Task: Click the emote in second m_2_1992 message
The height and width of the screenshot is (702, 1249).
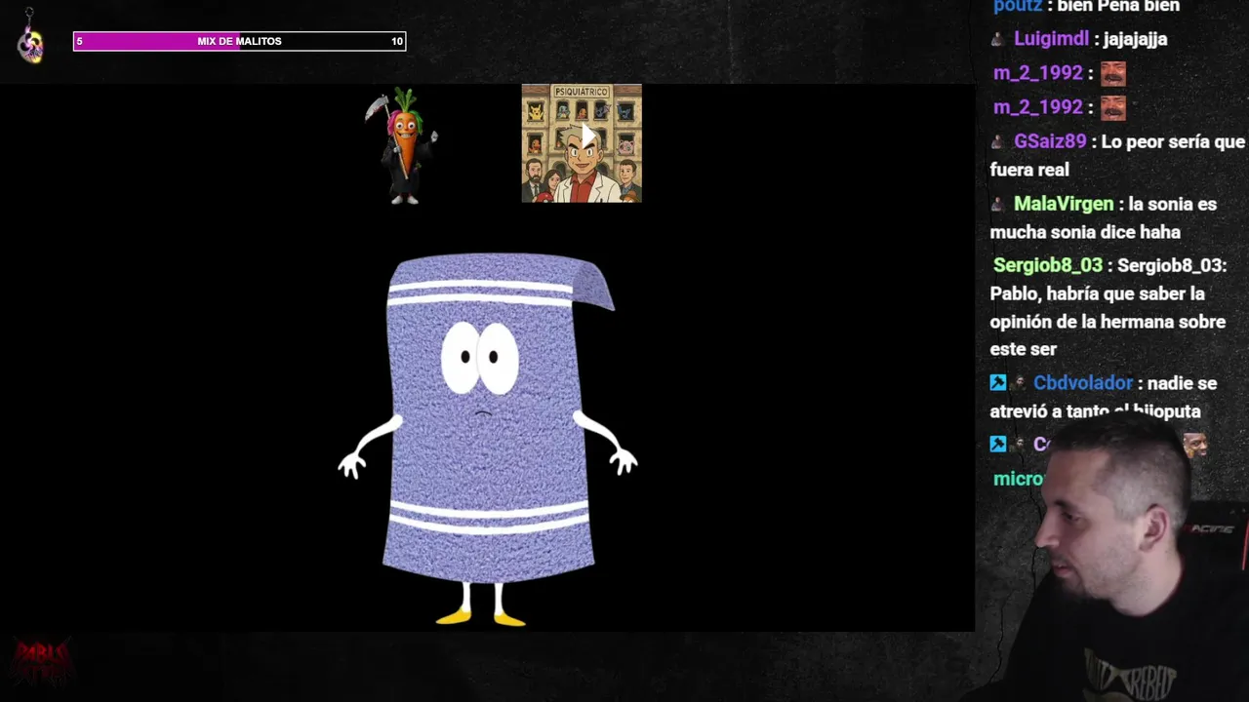Action: [x=1113, y=107]
